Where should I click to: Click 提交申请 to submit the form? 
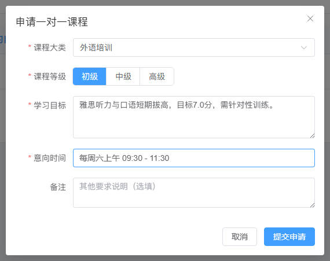pos(289,237)
